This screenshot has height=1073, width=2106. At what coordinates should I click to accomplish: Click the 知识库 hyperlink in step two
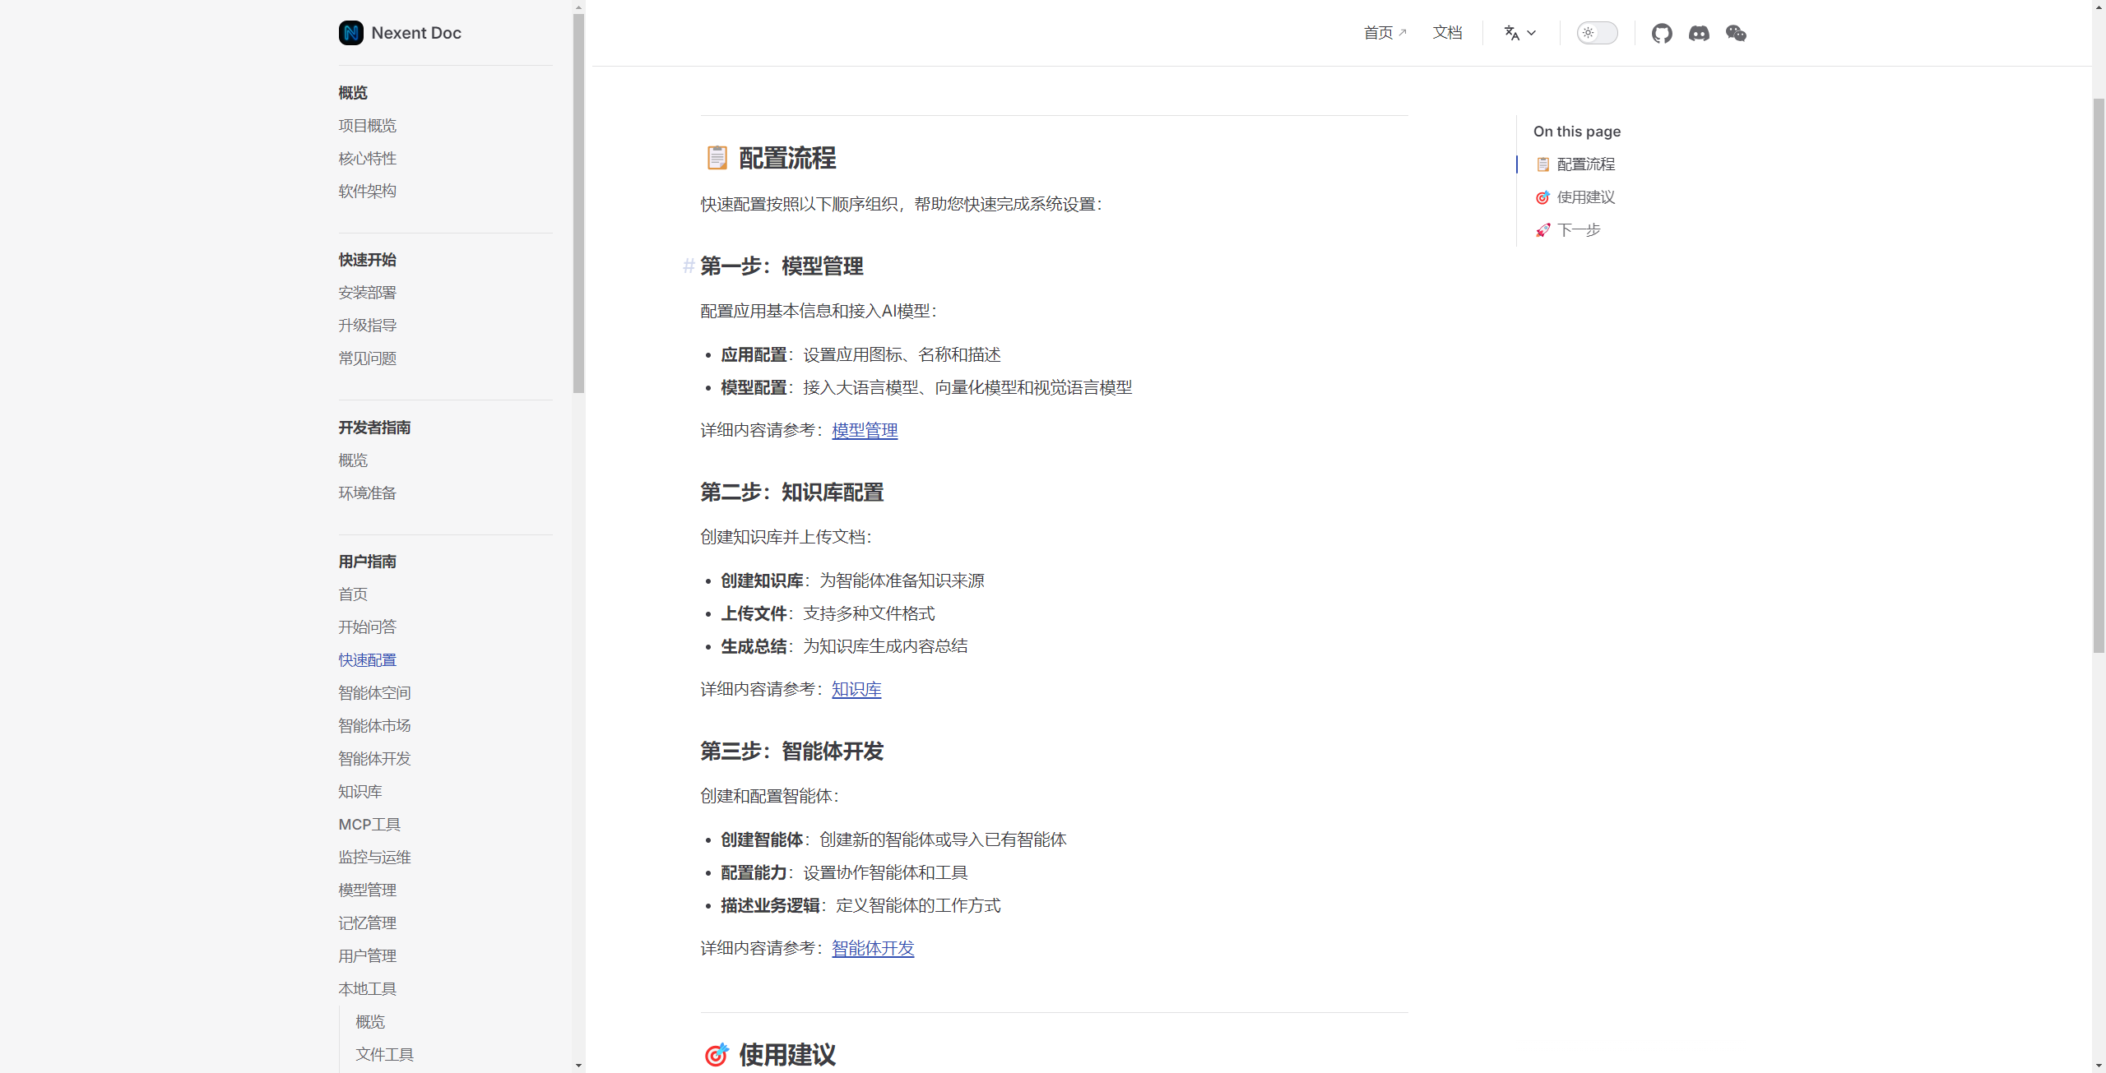[856, 689]
